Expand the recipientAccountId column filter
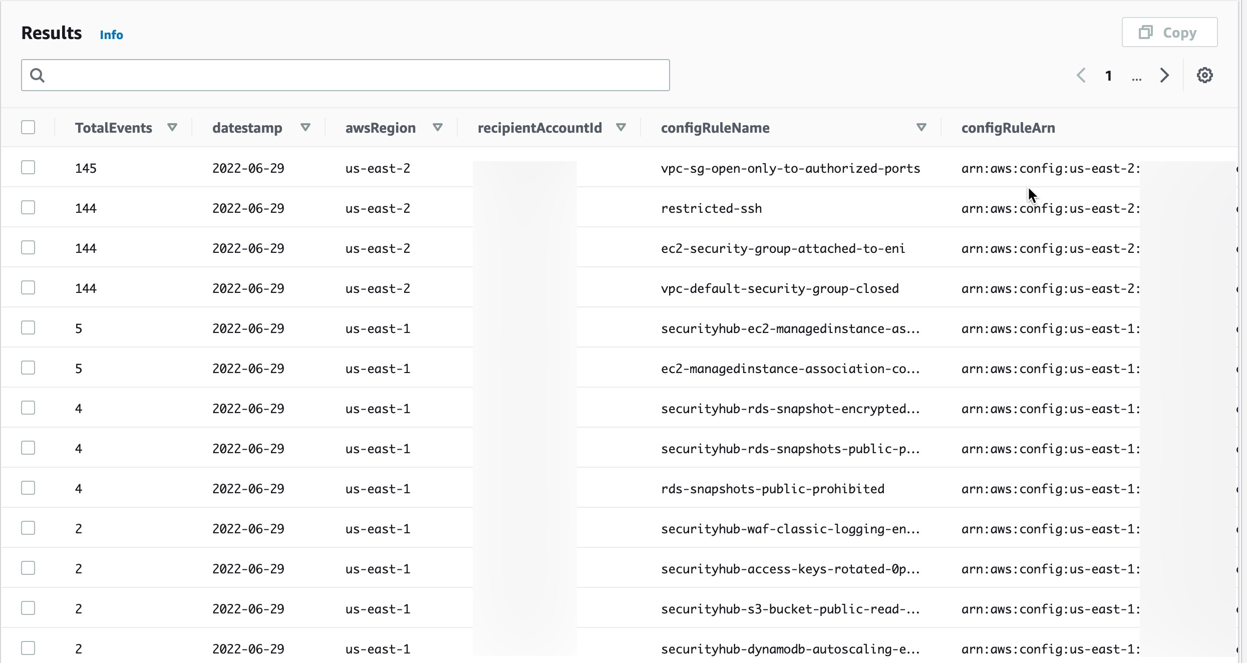Image resolution: width=1247 pixels, height=663 pixels. pyautogui.click(x=621, y=128)
